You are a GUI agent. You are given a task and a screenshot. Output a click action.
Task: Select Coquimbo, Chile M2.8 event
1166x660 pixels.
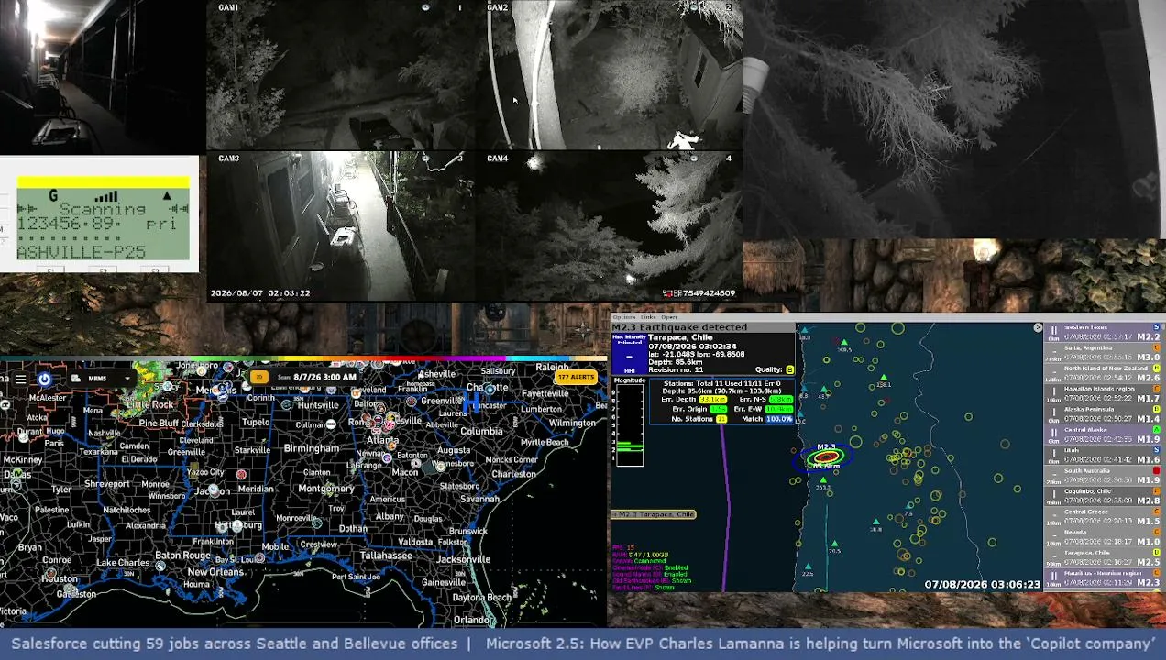[x=1104, y=496]
